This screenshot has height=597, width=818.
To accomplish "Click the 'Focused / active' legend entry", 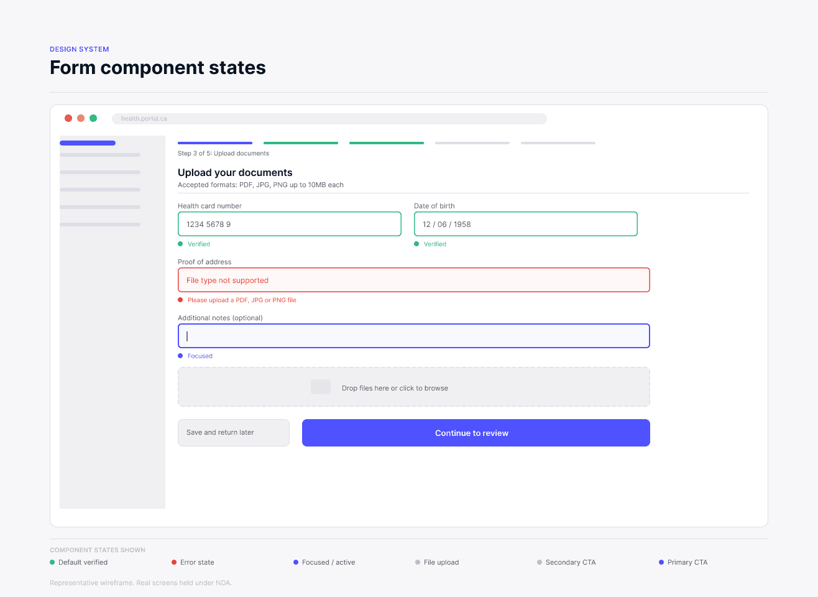I will (x=324, y=562).
